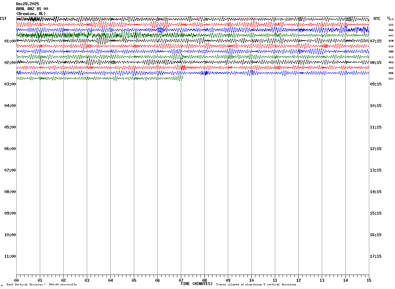Click the (Brewton, AL) location text
Image resolution: width=395 pixels, height=289 pixels.
click(31, 14)
